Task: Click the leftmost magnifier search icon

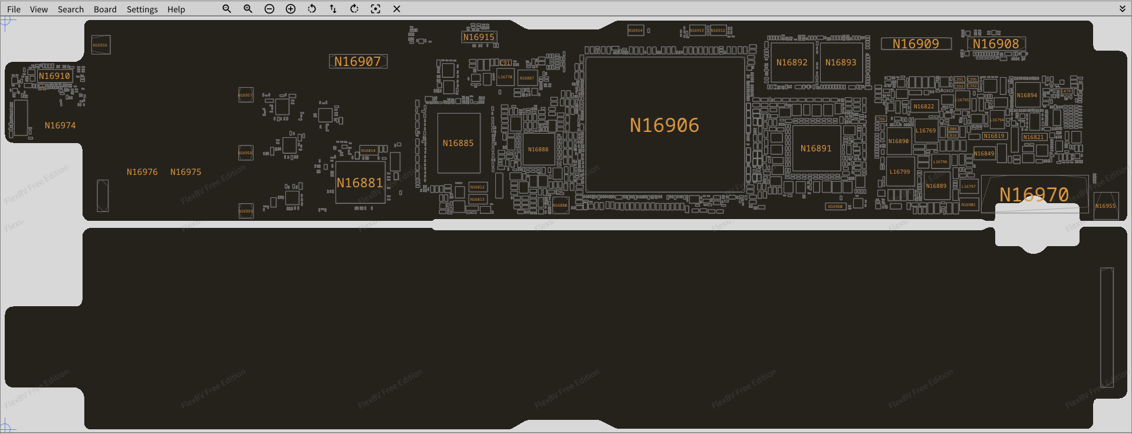Action: [x=226, y=9]
